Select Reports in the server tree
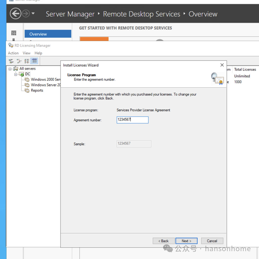The width and height of the screenshot is (259, 259). pos(37,91)
